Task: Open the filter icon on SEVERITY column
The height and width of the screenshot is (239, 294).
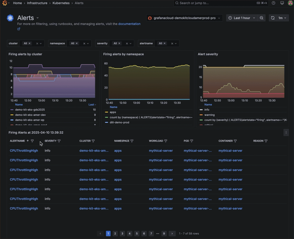Action: pos(58,141)
